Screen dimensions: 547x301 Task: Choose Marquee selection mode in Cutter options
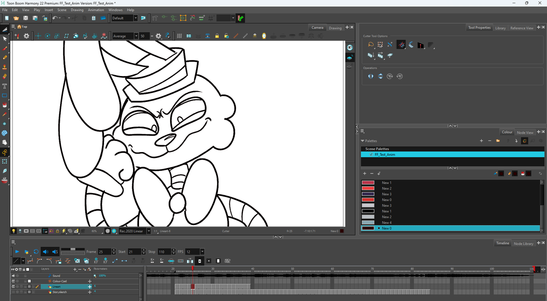(380, 45)
